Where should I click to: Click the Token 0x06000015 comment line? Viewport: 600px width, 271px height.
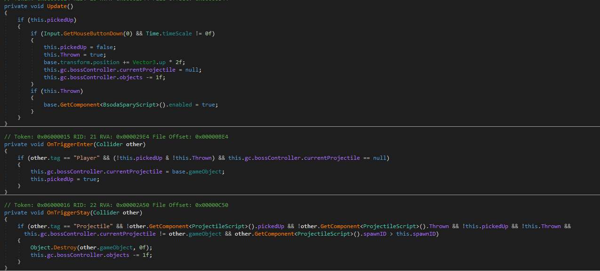point(116,137)
